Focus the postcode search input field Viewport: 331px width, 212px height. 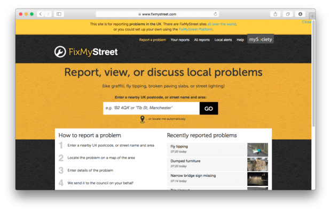[152, 109]
